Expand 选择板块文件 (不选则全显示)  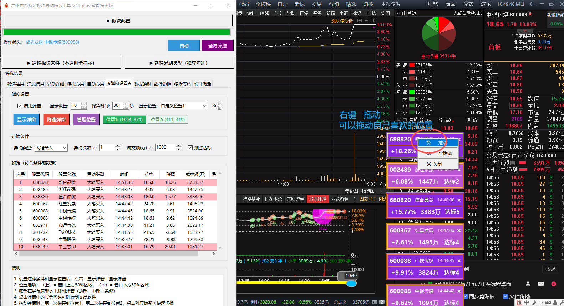pos(62,63)
